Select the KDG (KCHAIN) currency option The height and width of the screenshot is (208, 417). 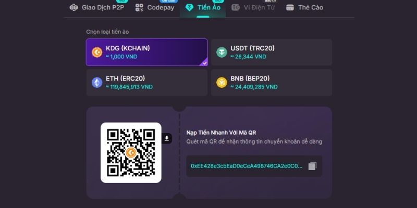147,53
